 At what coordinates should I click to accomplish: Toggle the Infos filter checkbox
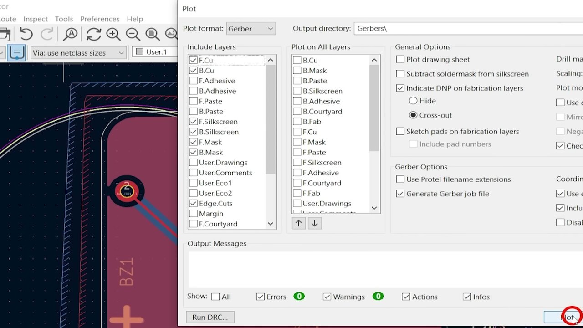pos(466,297)
